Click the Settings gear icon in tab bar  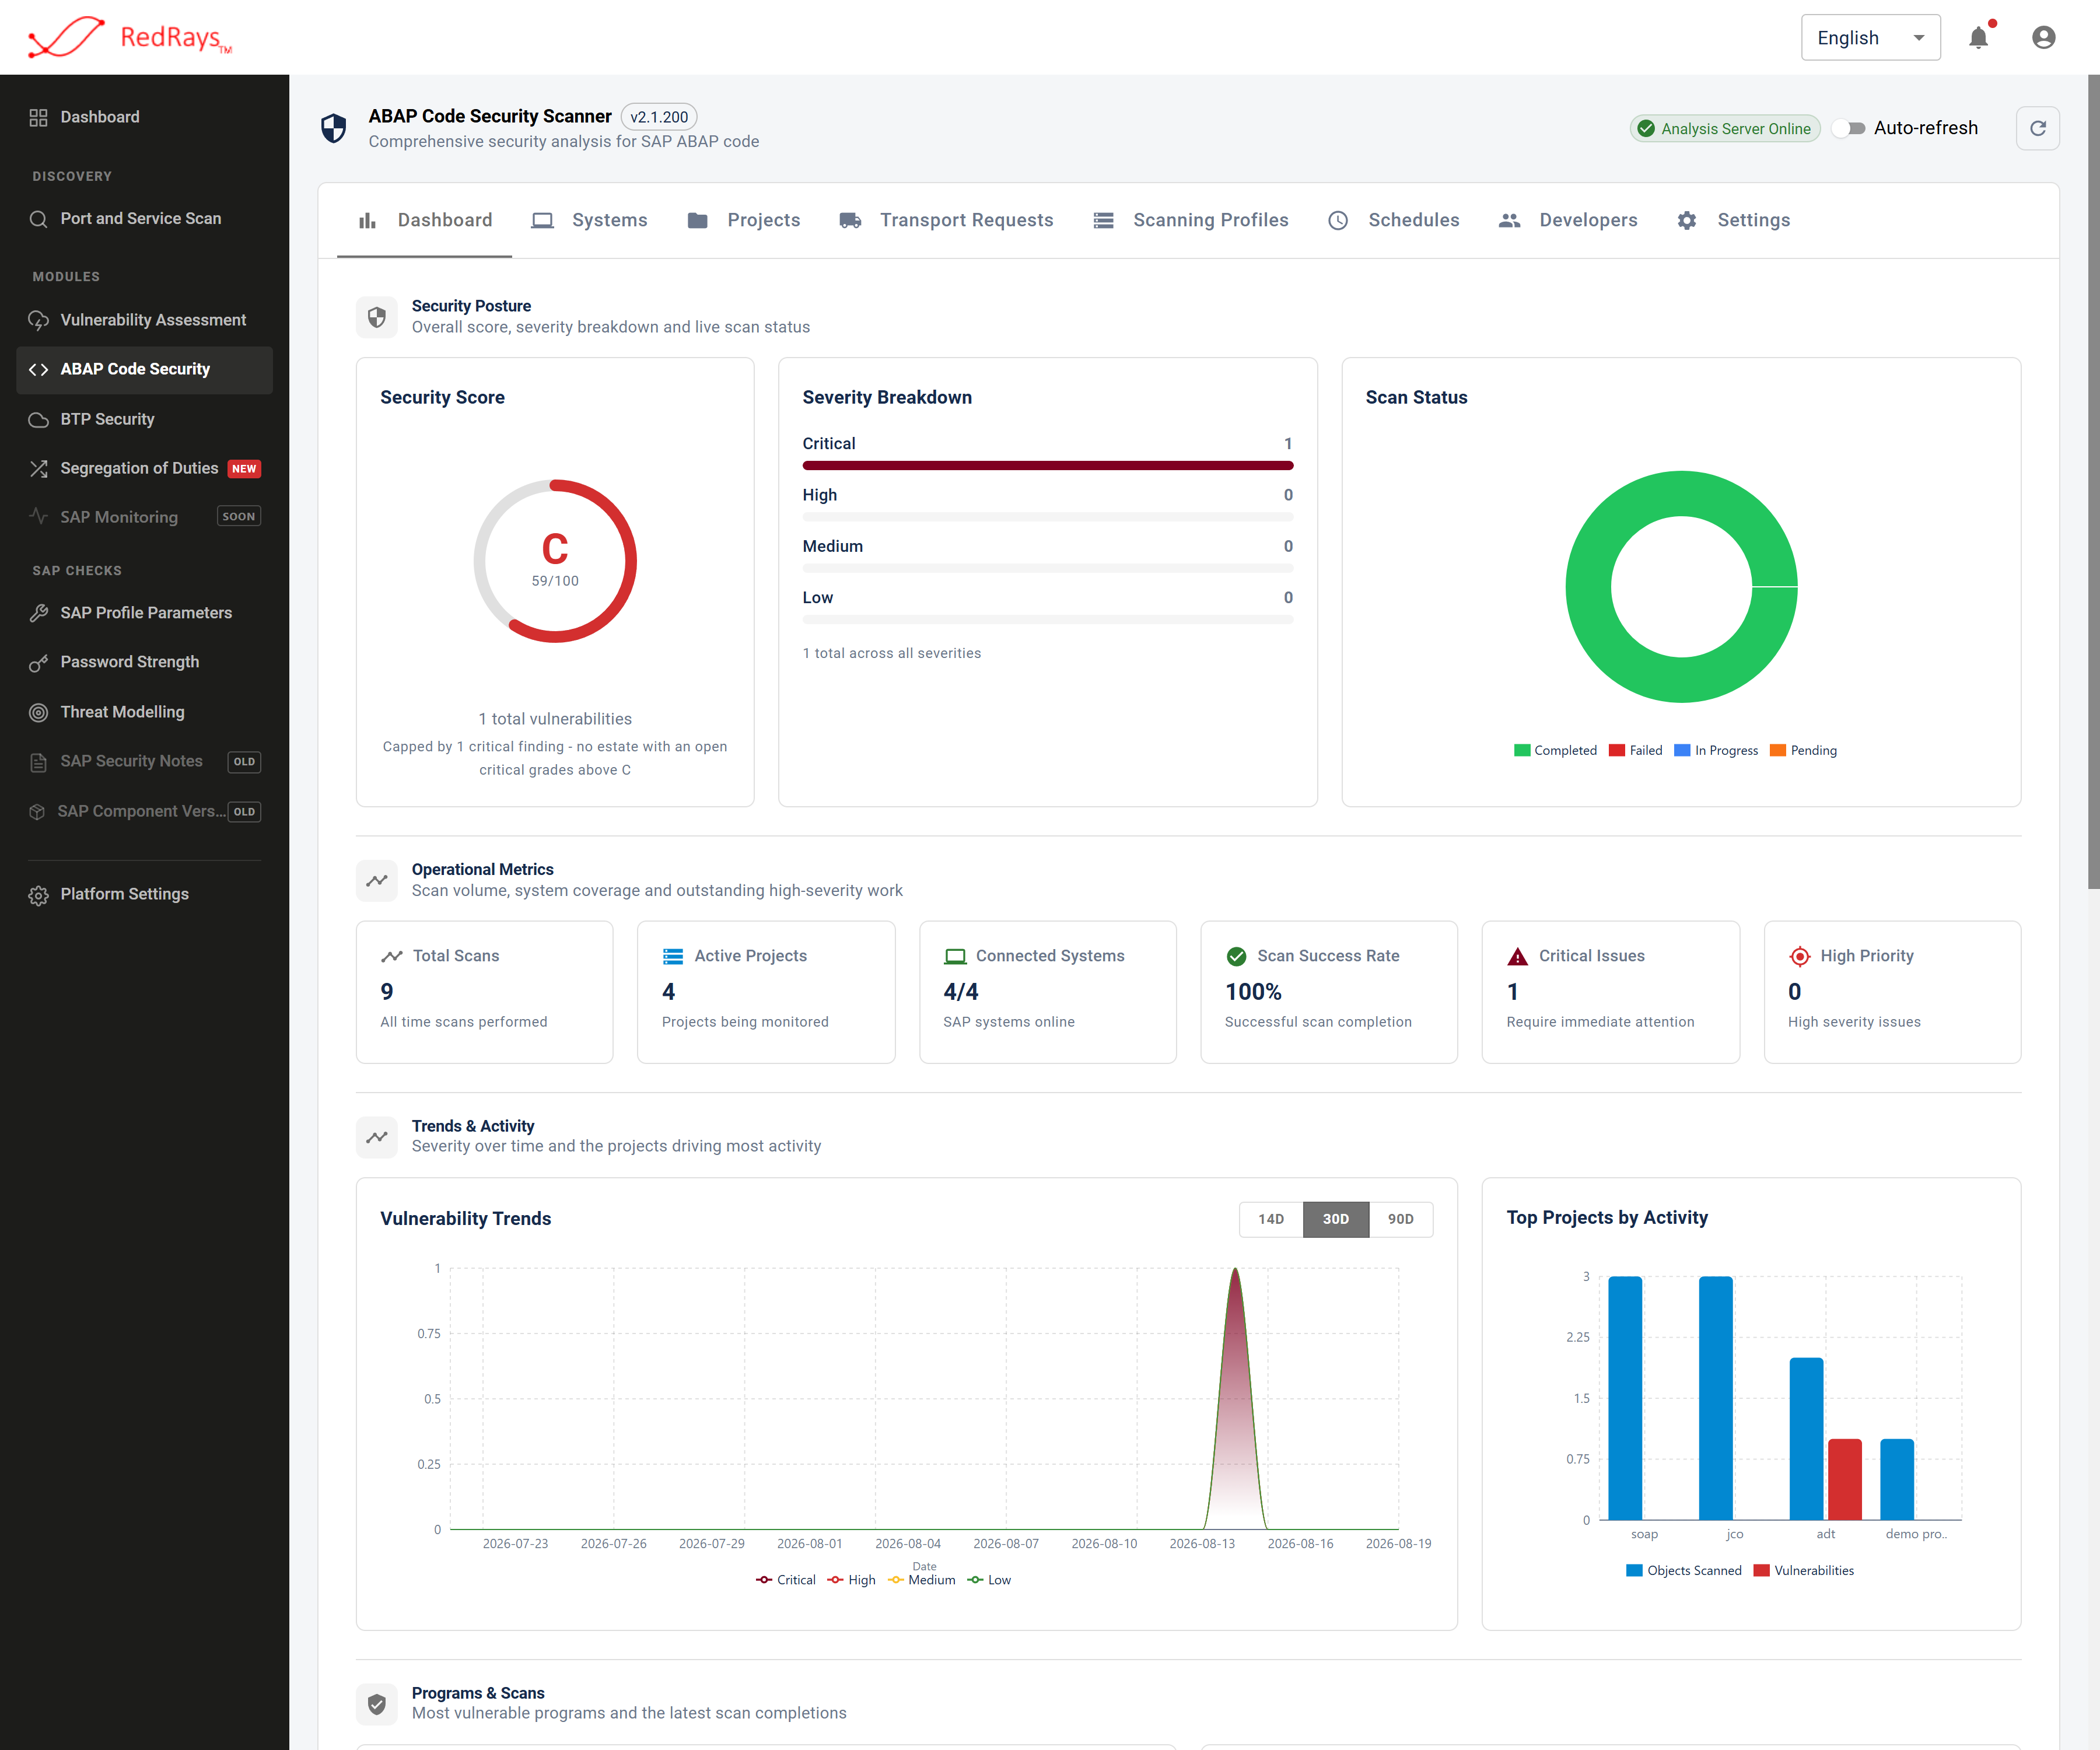pyautogui.click(x=1687, y=220)
